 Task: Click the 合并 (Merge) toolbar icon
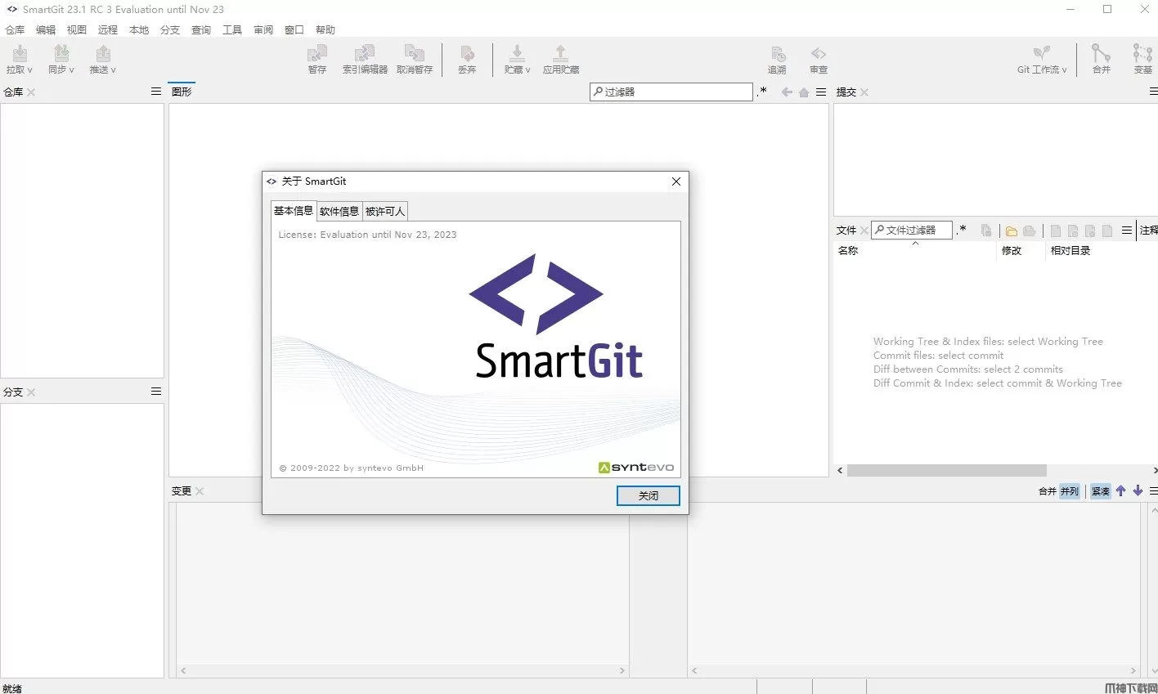click(1101, 59)
